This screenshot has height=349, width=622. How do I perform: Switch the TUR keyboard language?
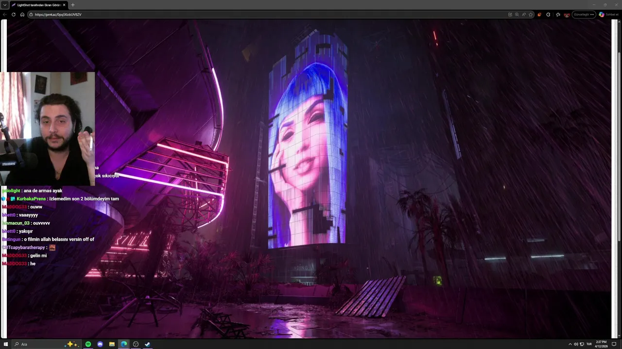click(589, 344)
